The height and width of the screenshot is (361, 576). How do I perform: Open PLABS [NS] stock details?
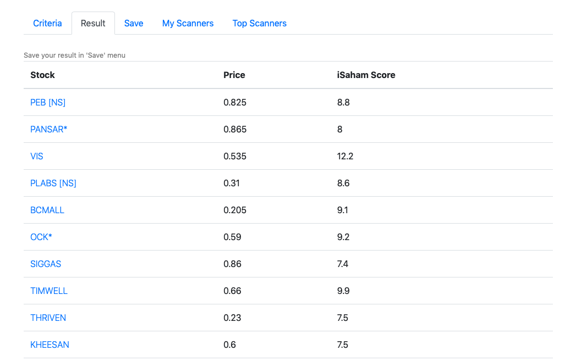(x=53, y=183)
